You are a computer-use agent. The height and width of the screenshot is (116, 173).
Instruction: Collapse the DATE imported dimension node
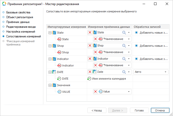50,72
